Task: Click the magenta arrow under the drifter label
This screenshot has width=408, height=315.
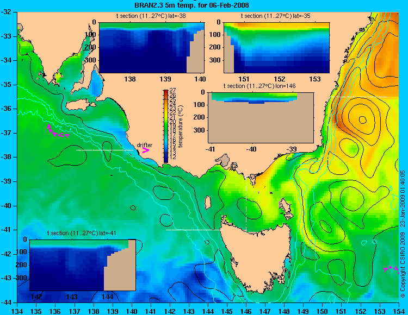Action: pos(145,150)
